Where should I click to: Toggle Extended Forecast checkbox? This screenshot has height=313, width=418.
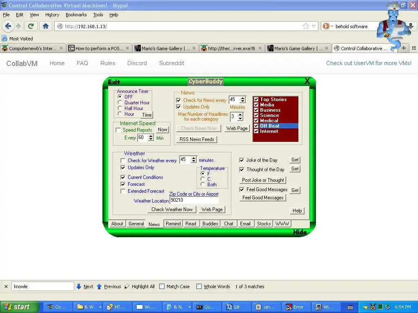pyautogui.click(x=123, y=191)
